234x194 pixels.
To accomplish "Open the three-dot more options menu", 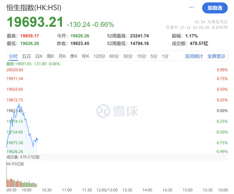I will 191,7.
